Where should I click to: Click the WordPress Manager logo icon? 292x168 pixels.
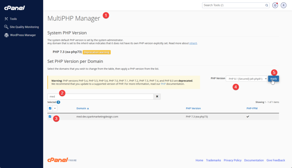click(6, 35)
